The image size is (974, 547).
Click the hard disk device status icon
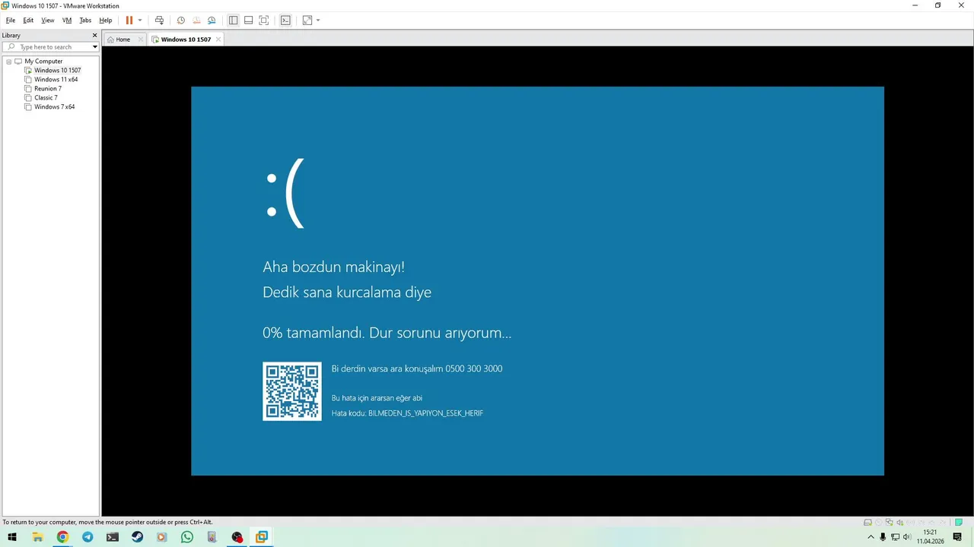click(x=867, y=523)
